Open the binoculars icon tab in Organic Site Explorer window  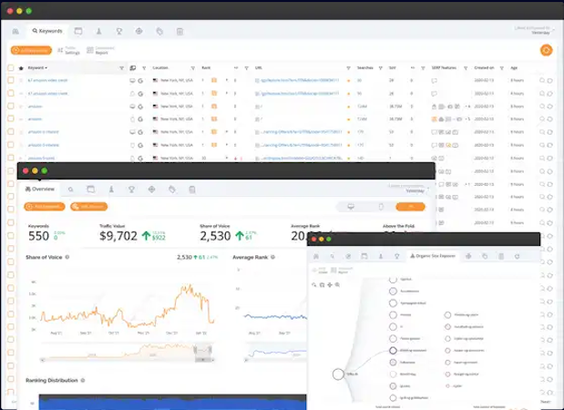[x=316, y=256]
